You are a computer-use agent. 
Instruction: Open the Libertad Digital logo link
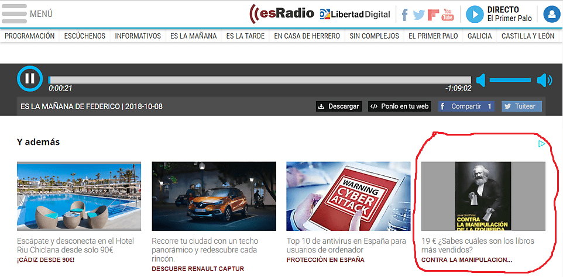tap(355, 15)
